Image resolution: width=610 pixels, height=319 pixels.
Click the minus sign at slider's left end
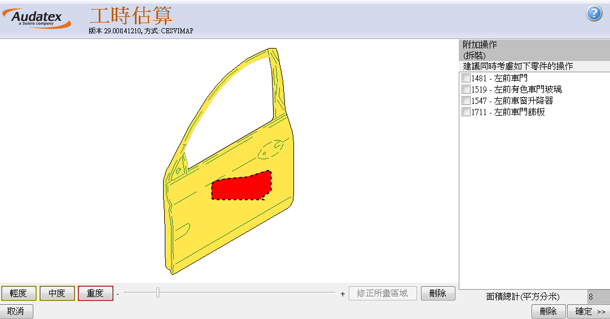(117, 294)
